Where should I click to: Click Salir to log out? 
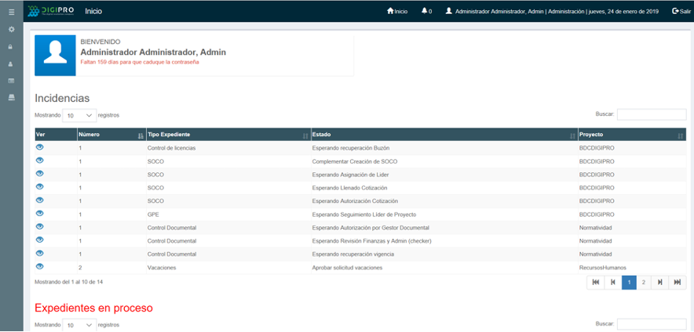681,11
